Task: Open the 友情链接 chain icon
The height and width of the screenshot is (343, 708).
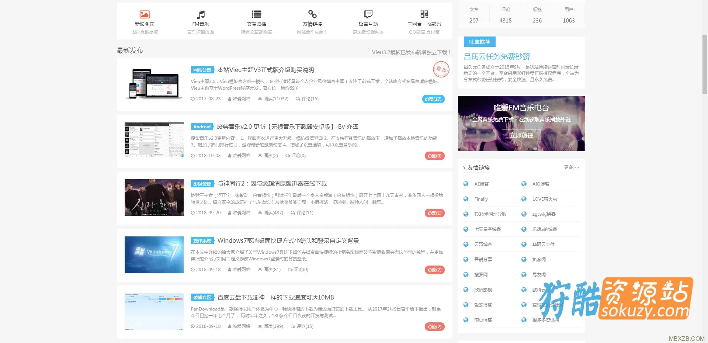Action: pyautogui.click(x=312, y=14)
